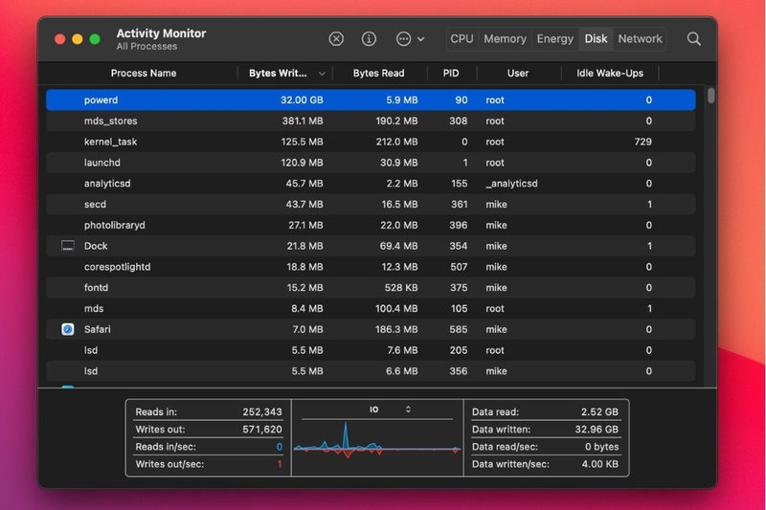Select the launchd process row
The height and width of the screenshot is (510, 766).
[371, 163]
